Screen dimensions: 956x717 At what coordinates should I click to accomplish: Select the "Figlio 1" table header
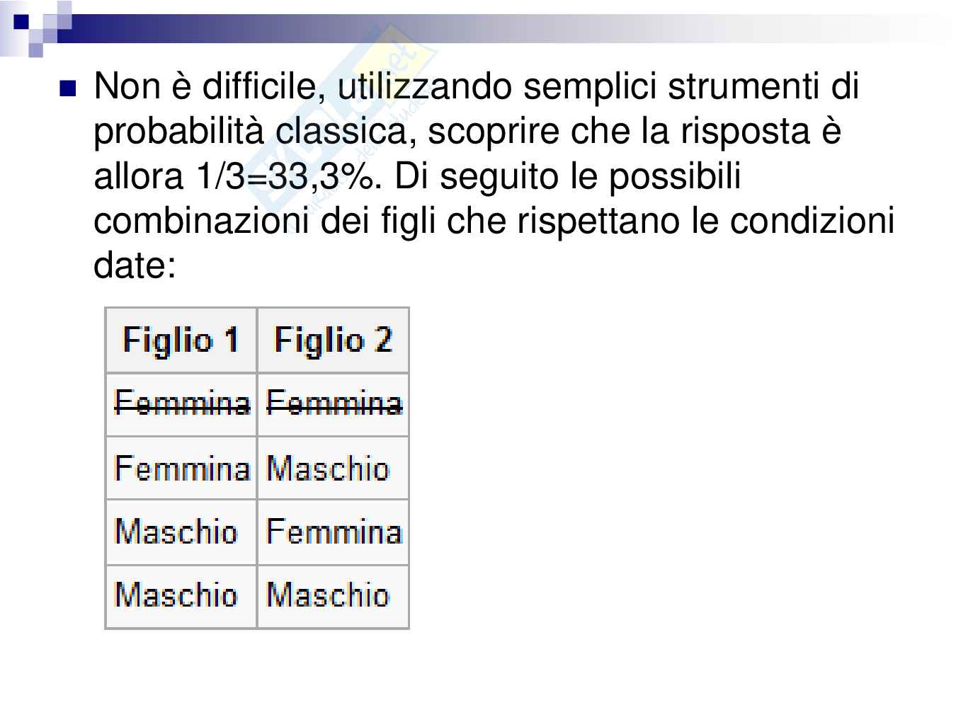click(x=181, y=340)
